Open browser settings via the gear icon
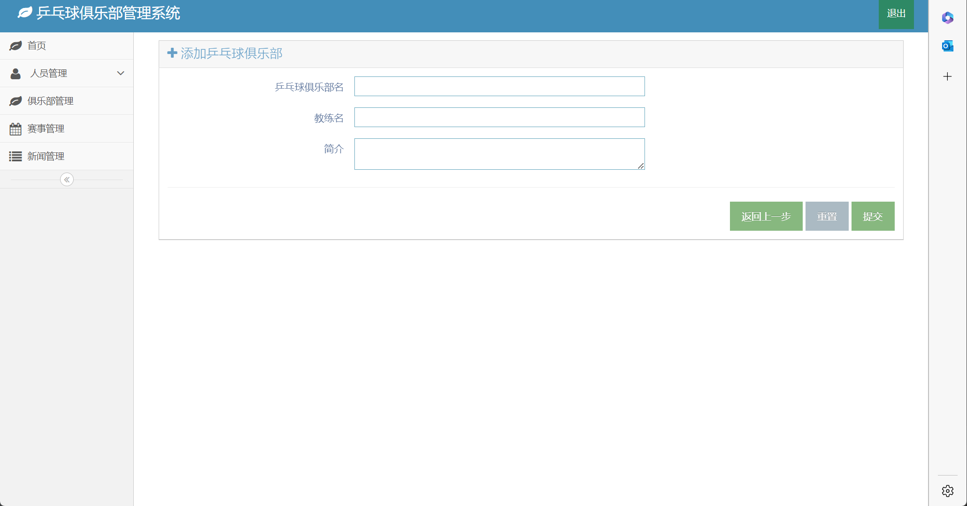The height and width of the screenshot is (506, 967). 947,491
